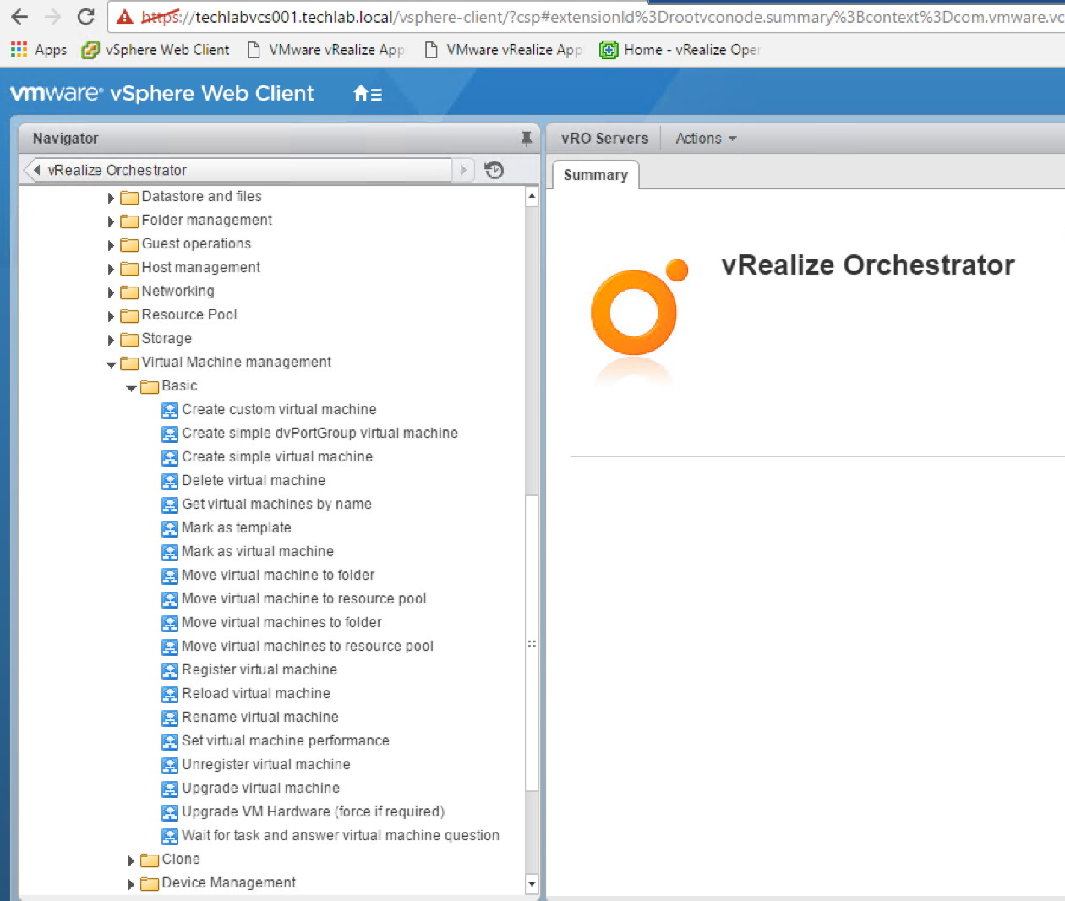Open the Actions dropdown menu
This screenshot has width=1065, height=901.
tap(706, 139)
